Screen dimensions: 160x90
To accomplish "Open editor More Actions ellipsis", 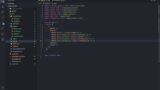I will (x=157, y=0).
